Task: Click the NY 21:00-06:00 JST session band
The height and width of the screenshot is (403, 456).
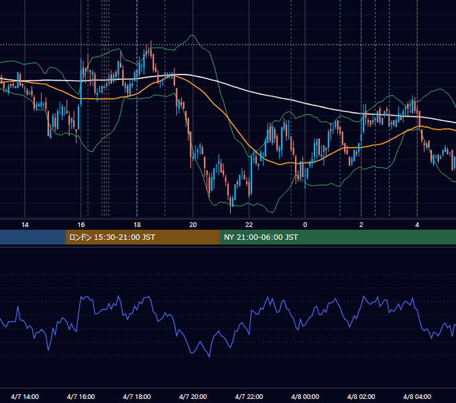Action: click(337, 237)
